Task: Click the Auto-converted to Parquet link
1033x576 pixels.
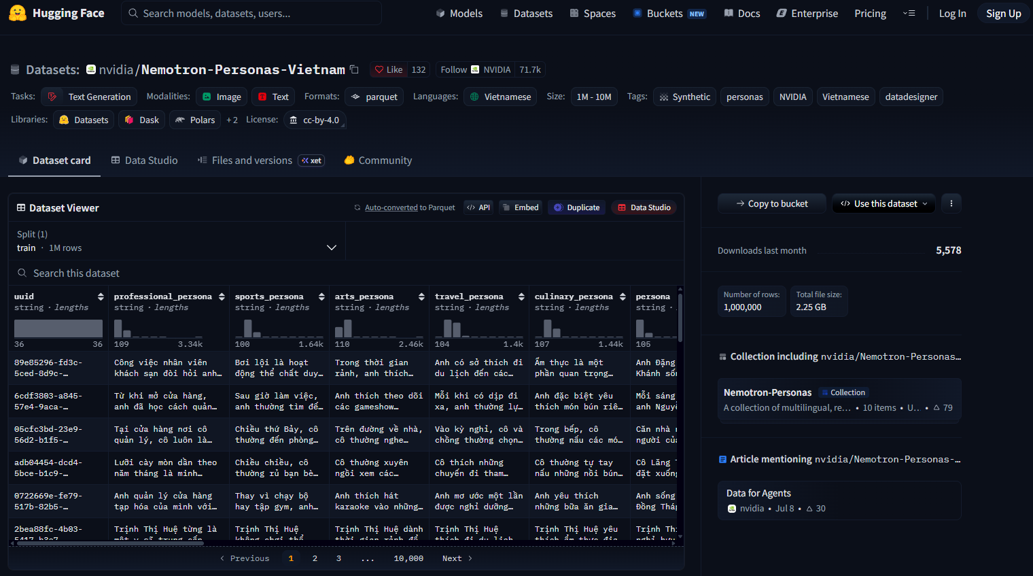Action: 391,207
